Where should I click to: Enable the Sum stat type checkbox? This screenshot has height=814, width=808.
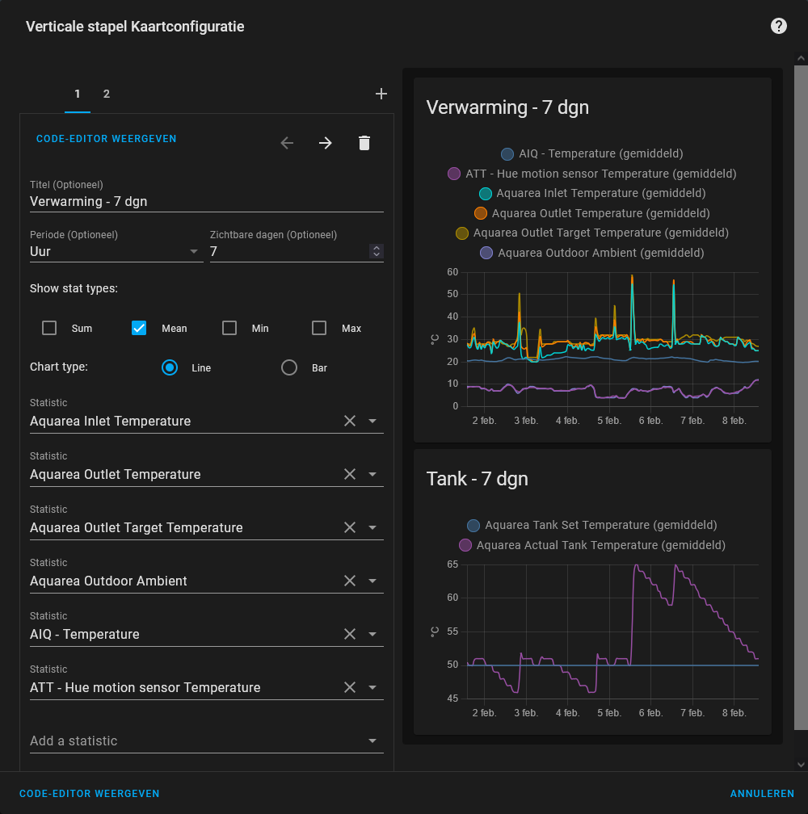pos(49,328)
